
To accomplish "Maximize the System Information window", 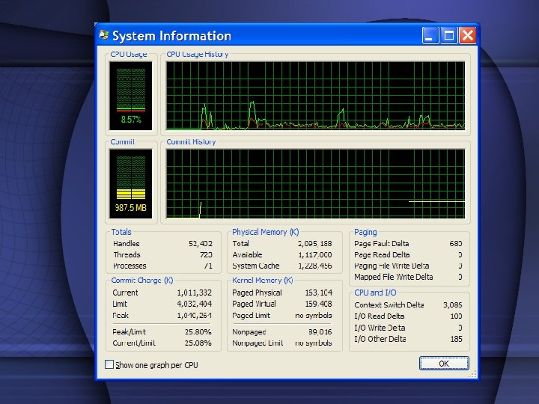I will pyautogui.click(x=449, y=35).
